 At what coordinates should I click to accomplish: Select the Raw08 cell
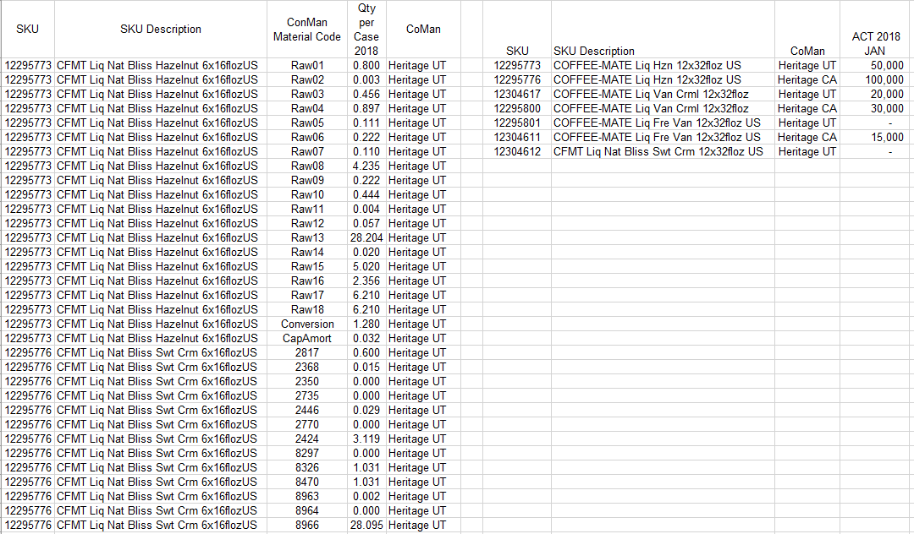(x=307, y=166)
